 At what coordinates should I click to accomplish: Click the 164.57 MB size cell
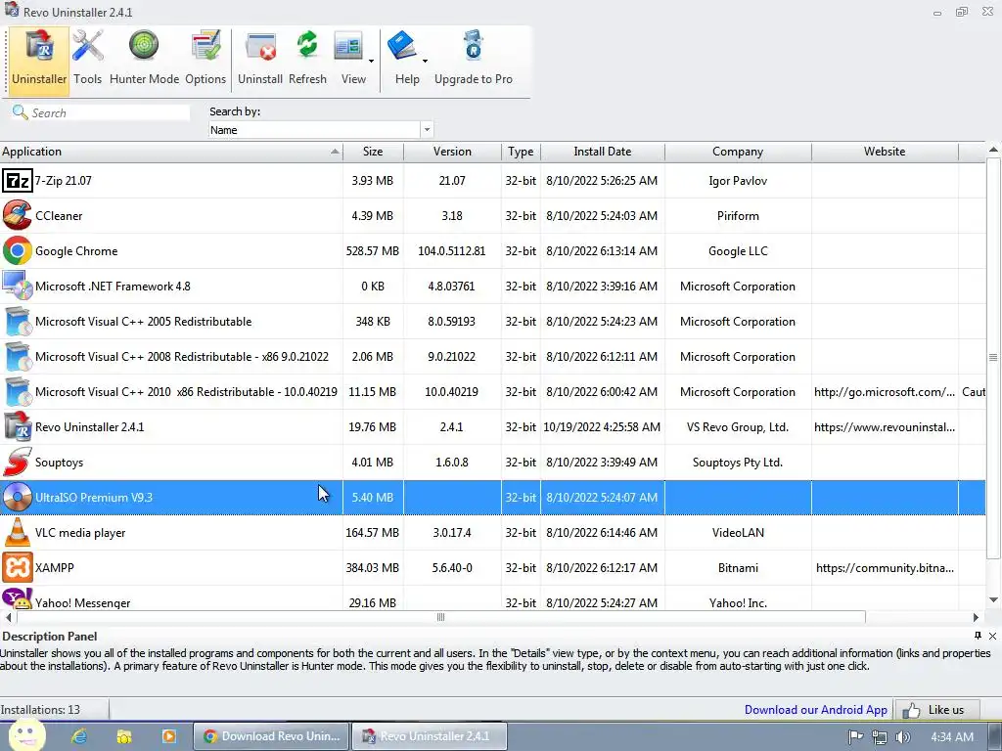click(x=373, y=533)
